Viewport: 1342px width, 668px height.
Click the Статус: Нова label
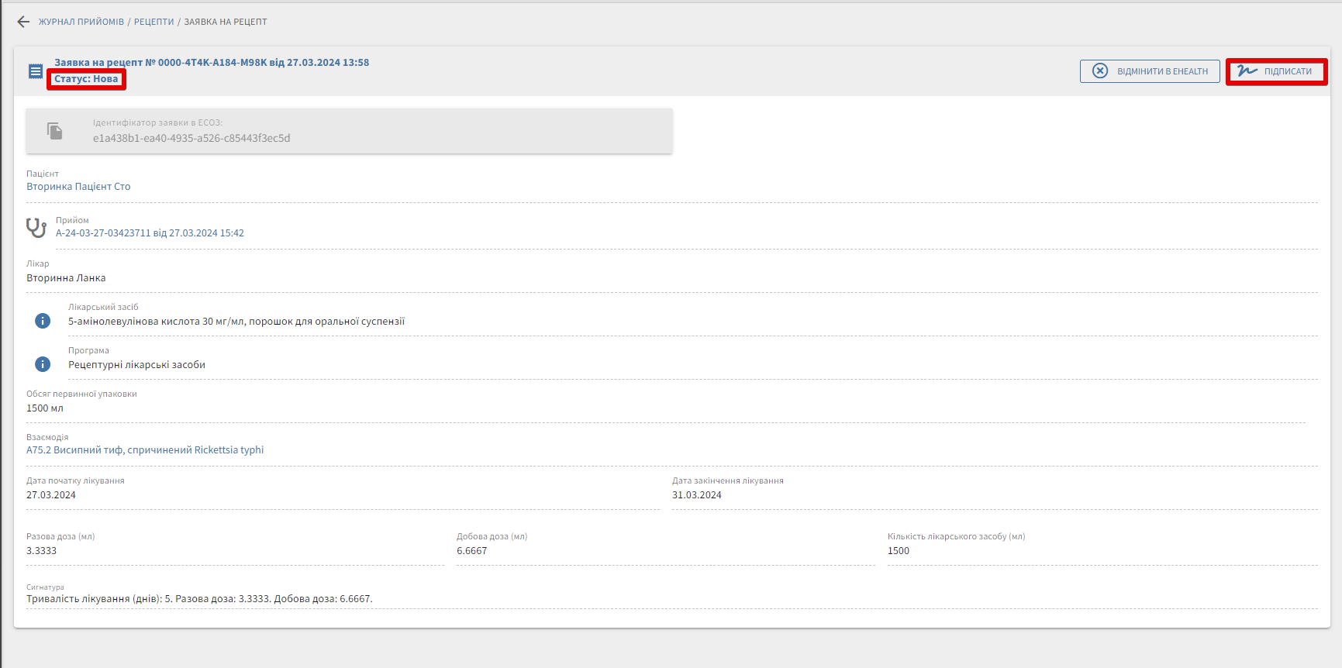[x=86, y=79]
